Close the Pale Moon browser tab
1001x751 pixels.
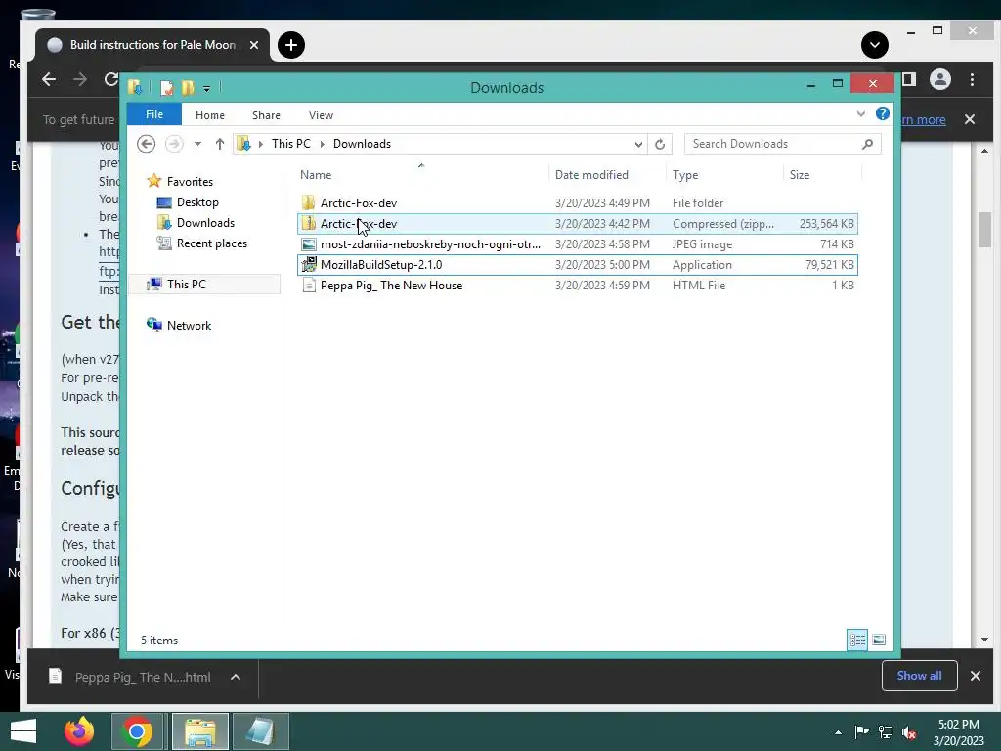[253, 45]
